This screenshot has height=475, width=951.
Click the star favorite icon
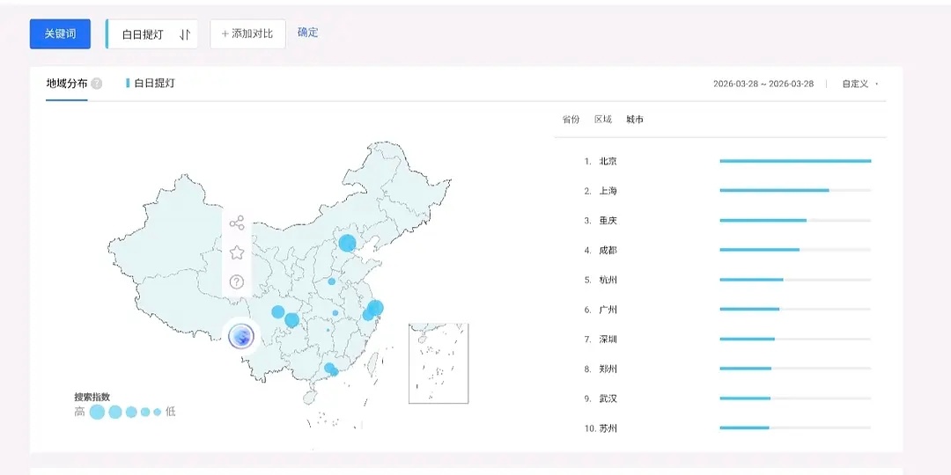pos(236,252)
